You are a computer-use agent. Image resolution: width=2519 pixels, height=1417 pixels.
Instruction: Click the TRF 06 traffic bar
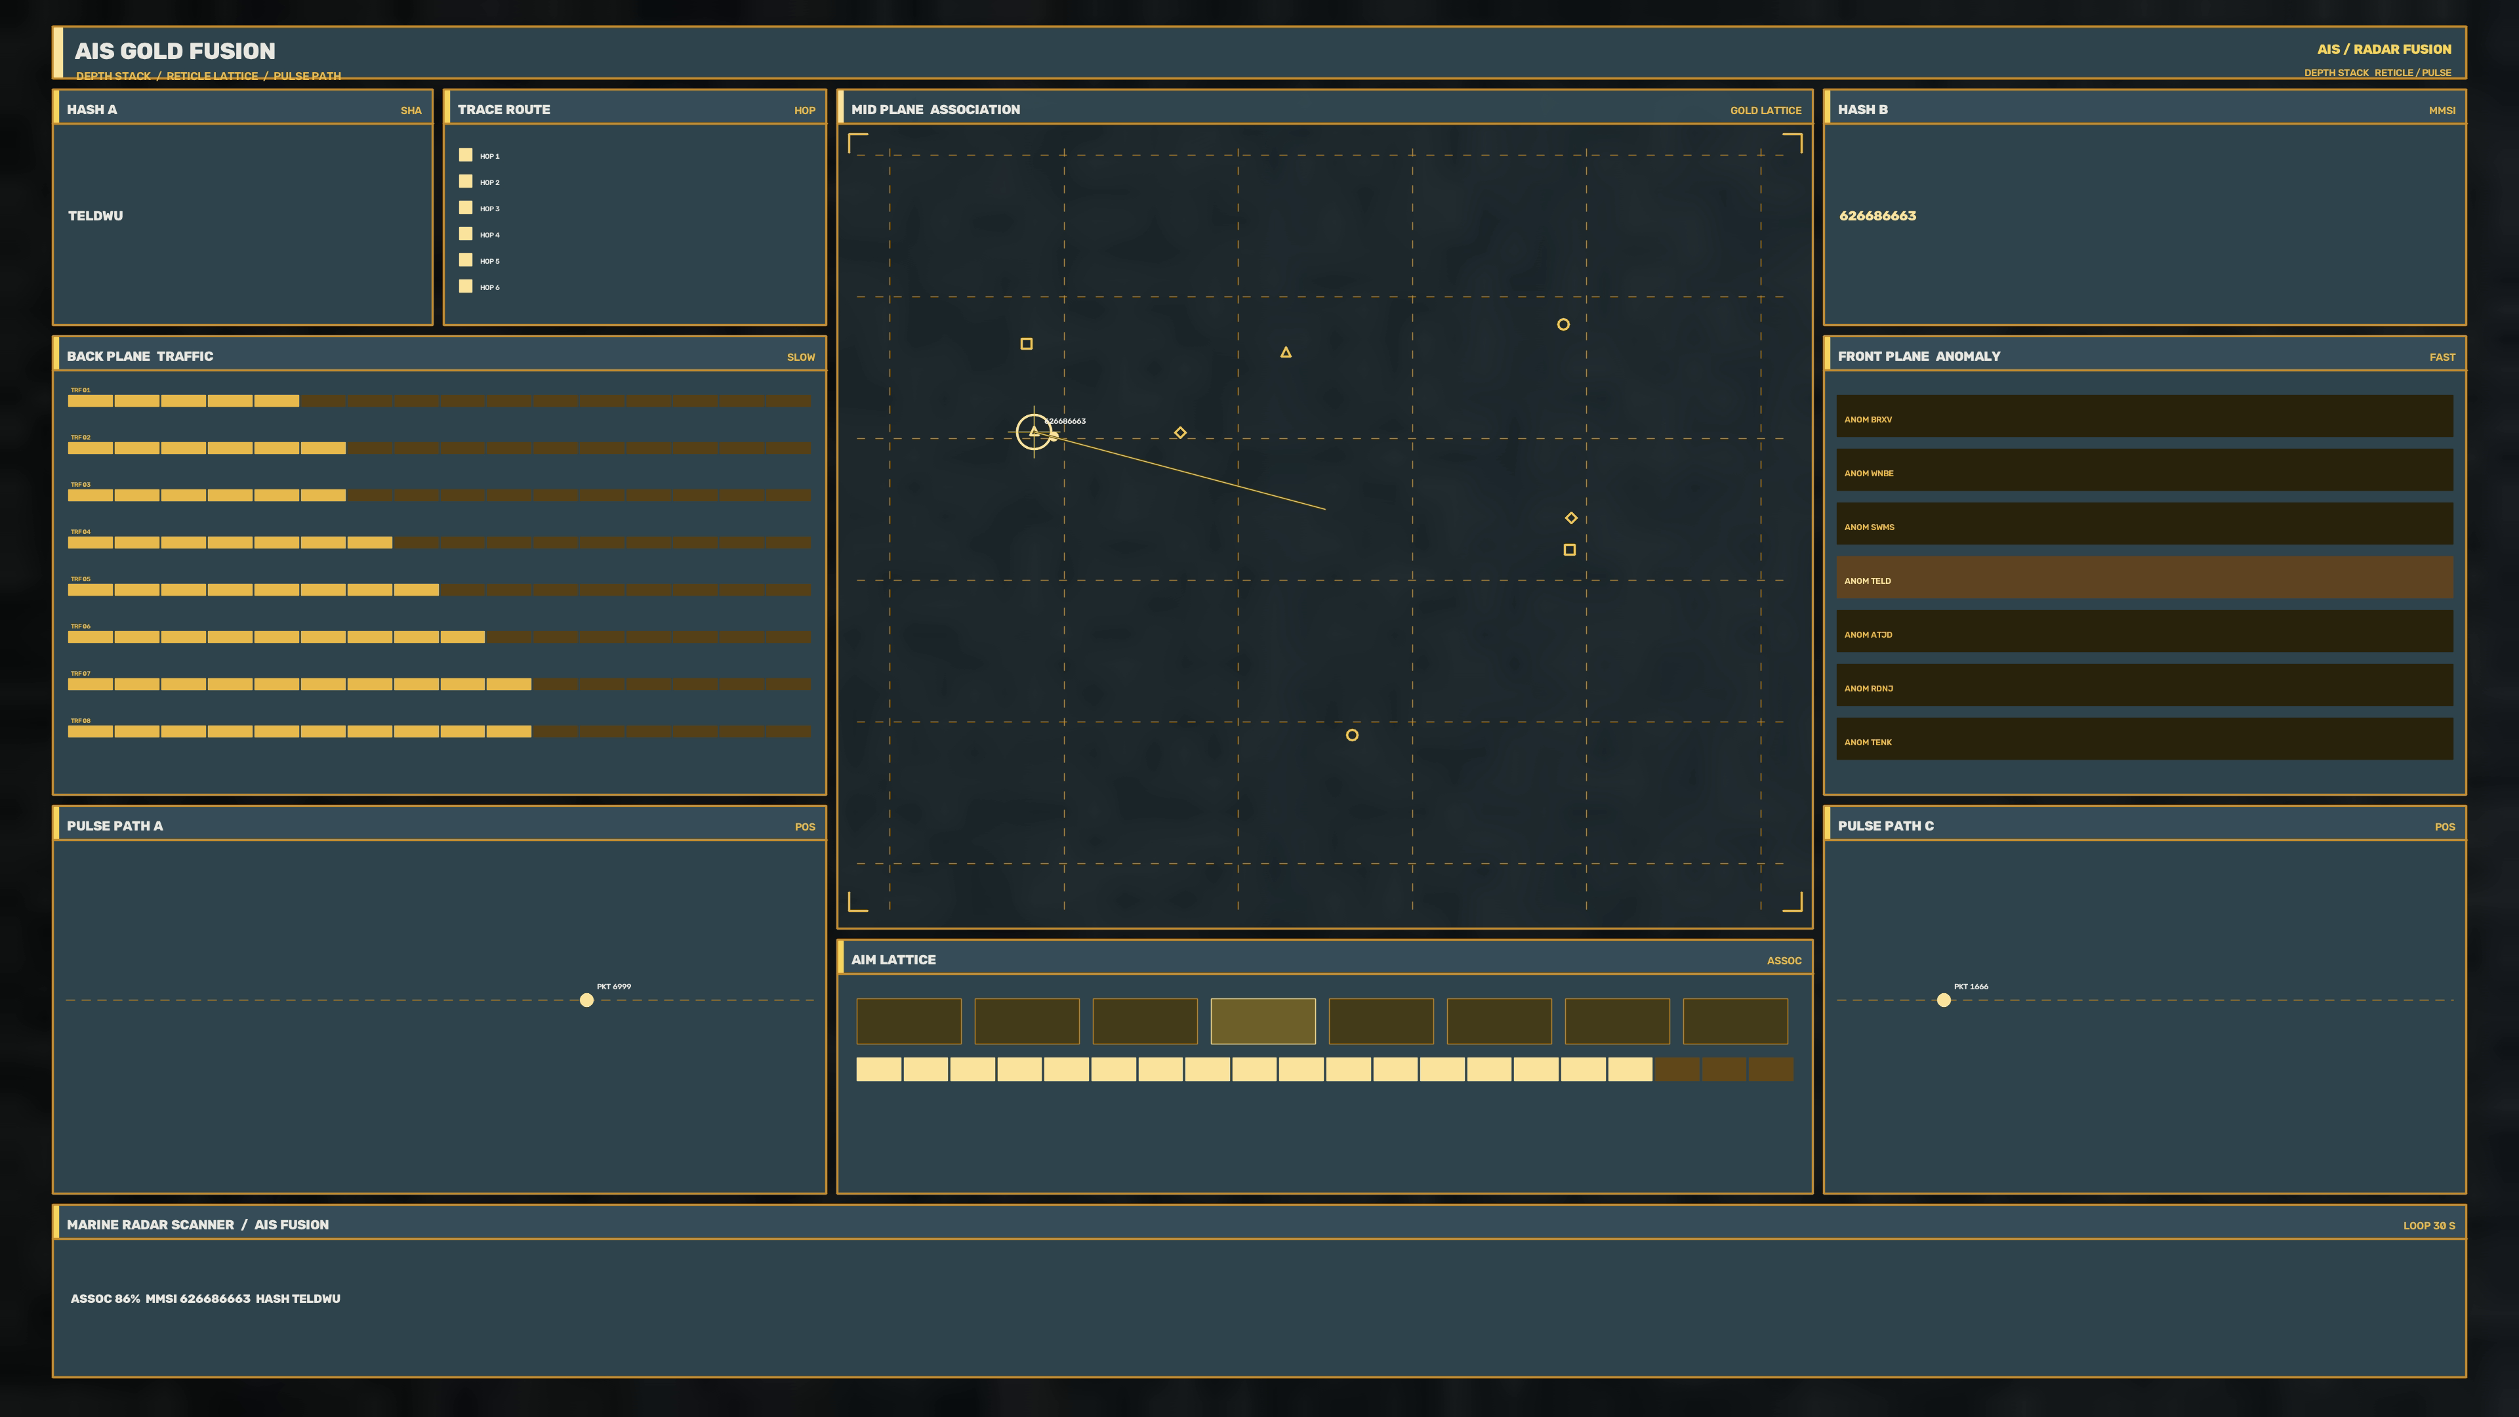coord(439,636)
